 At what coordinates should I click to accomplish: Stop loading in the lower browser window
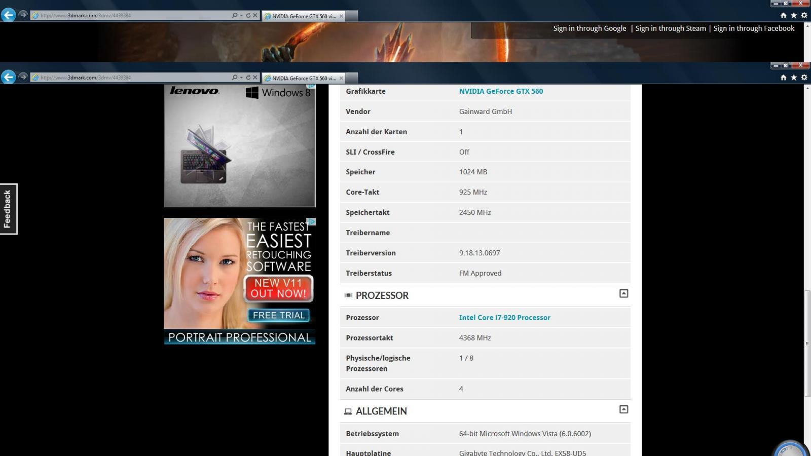click(255, 78)
